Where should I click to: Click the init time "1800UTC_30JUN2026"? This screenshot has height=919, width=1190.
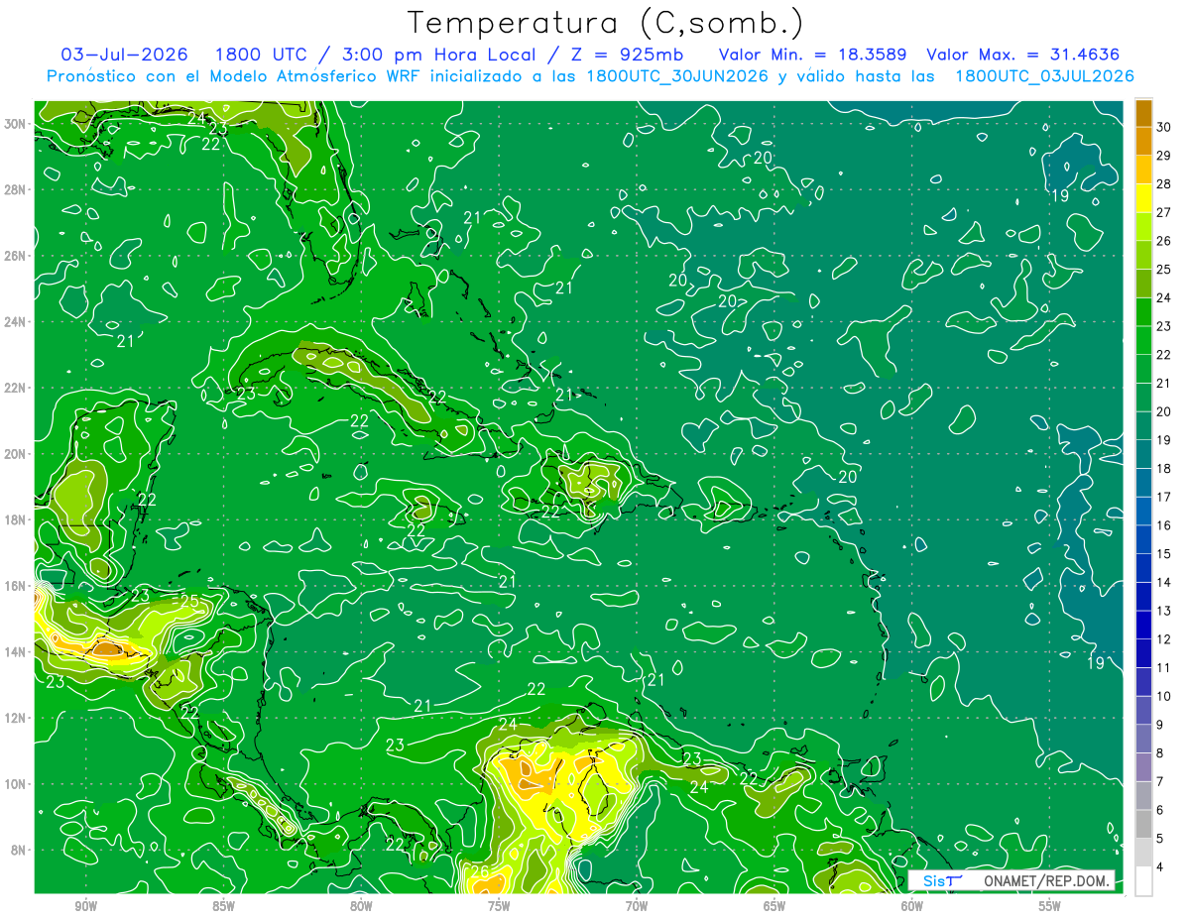click(677, 75)
